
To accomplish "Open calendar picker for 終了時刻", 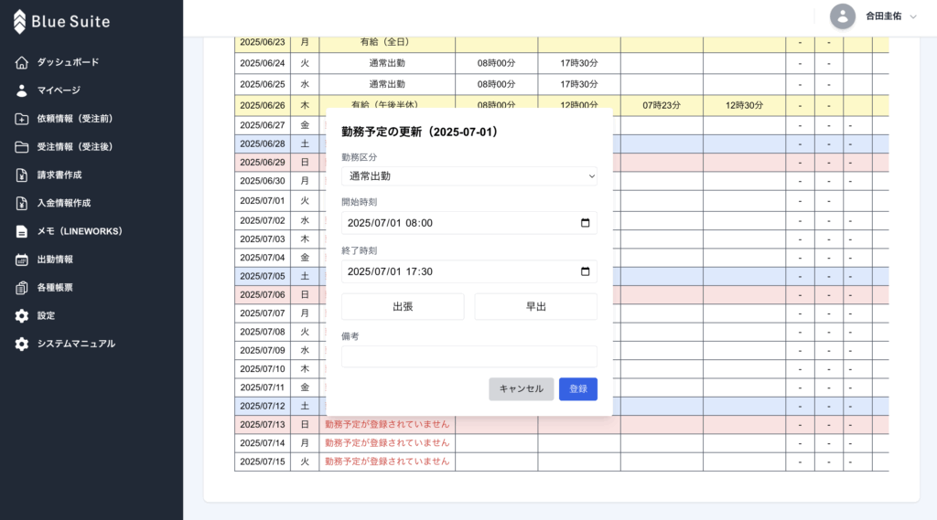I will [585, 271].
